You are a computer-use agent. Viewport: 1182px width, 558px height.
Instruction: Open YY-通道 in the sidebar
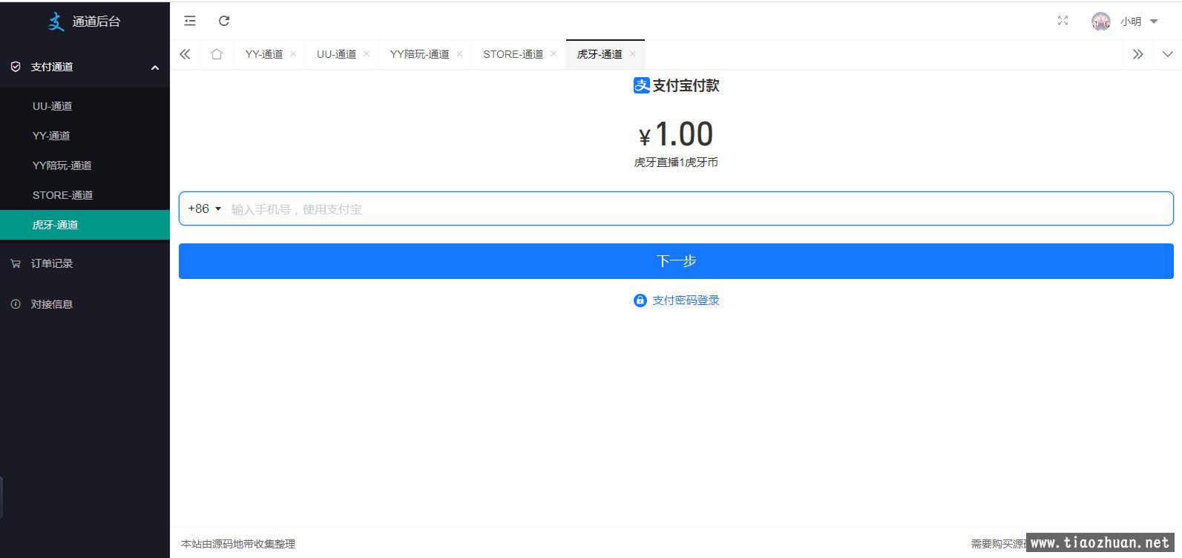(x=85, y=136)
